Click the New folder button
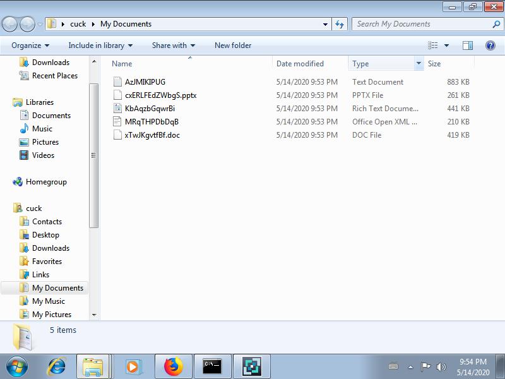The image size is (505, 379). [x=233, y=45]
